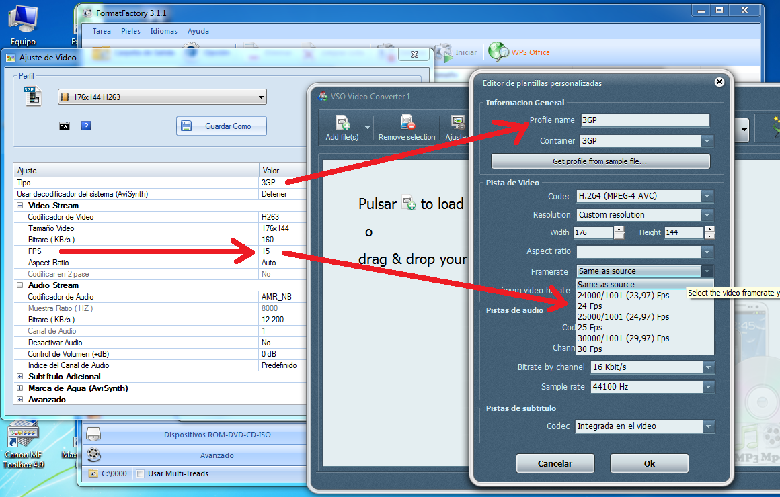Open the Container dropdown showing 3GP
Viewport: 780px width, 497px height.
coord(647,141)
